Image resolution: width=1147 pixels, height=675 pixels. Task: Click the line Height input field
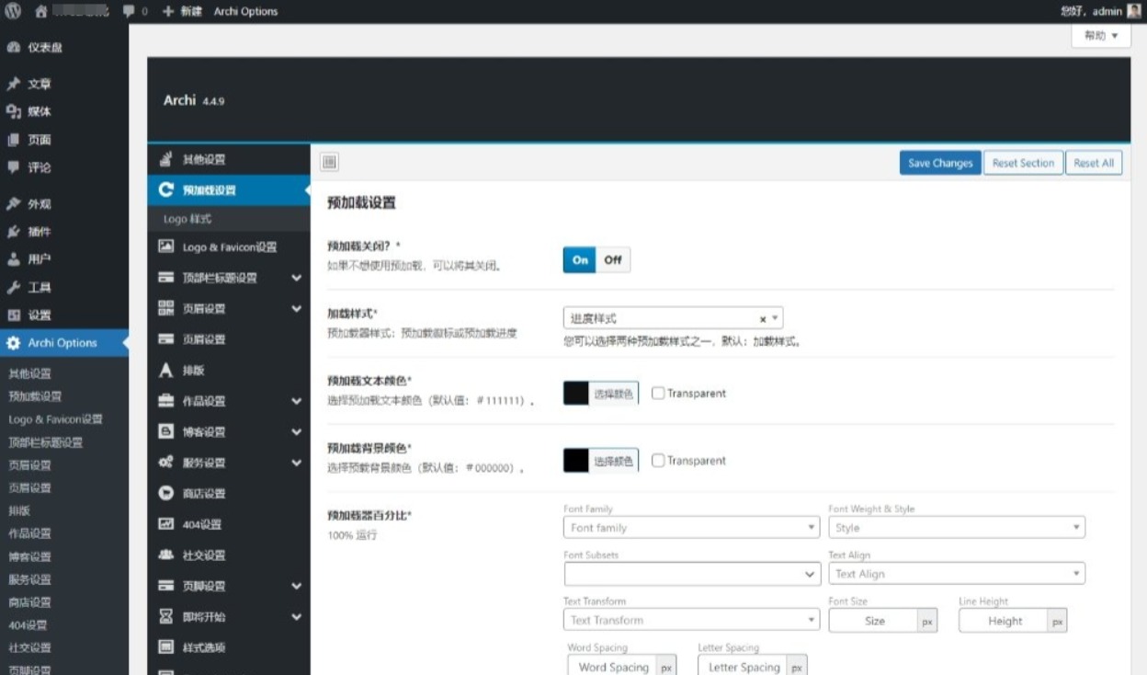point(1004,621)
